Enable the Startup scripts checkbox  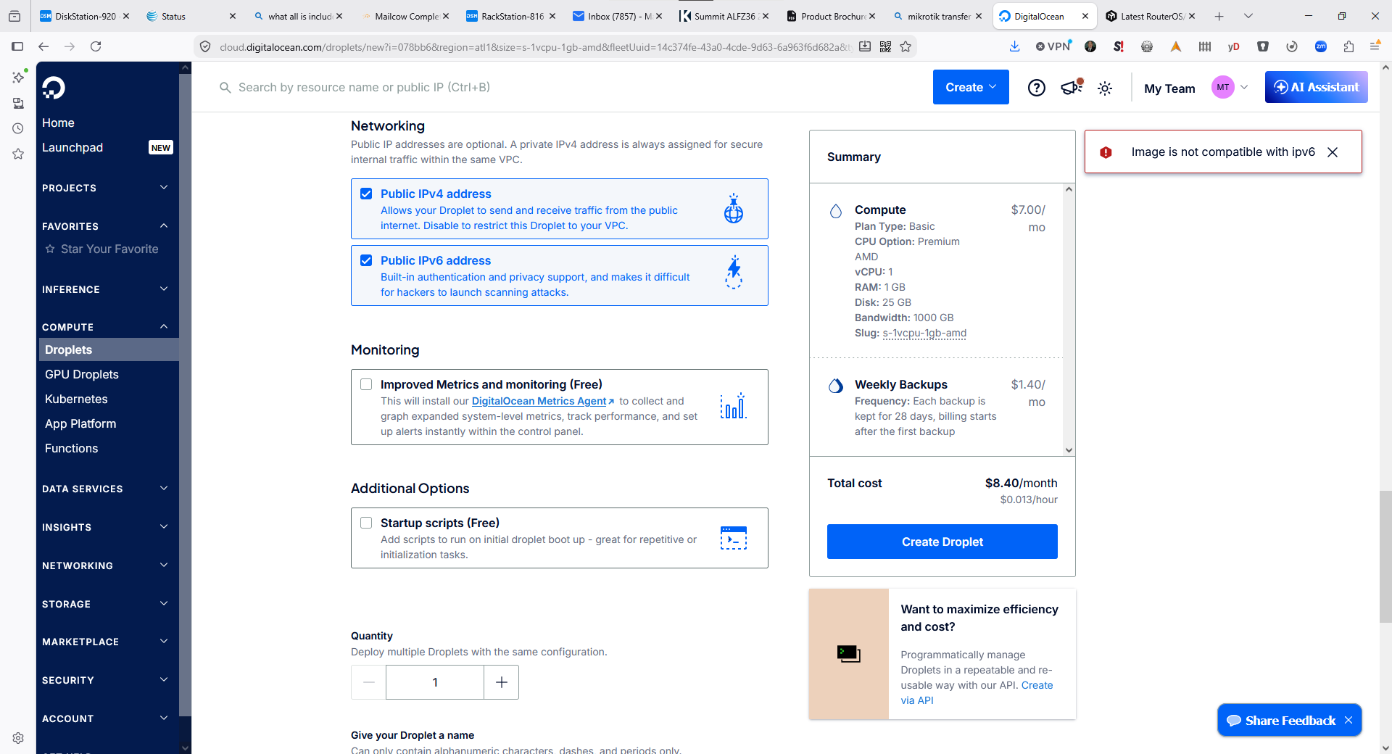coord(366,523)
